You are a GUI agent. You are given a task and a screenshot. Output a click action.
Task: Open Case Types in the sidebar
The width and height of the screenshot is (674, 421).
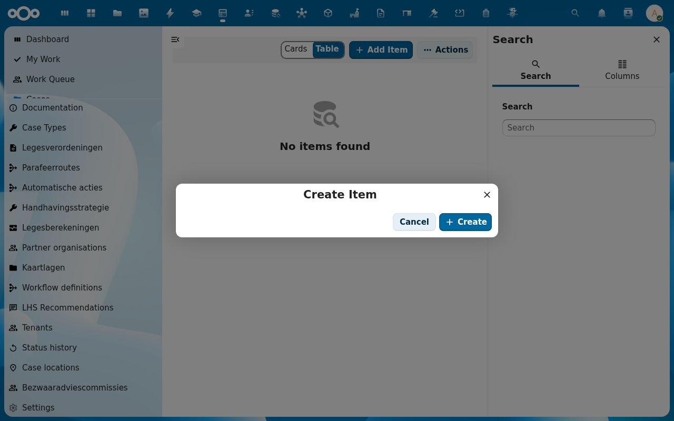pos(83,128)
